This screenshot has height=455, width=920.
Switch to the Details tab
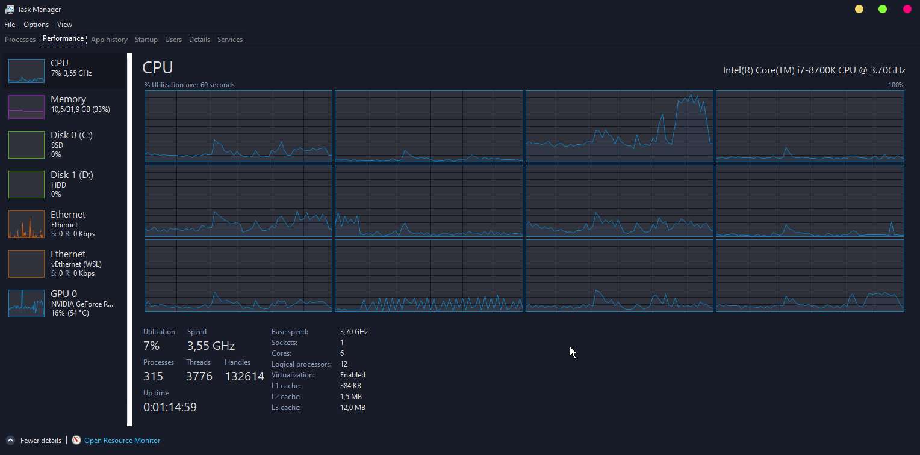tap(199, 40)
